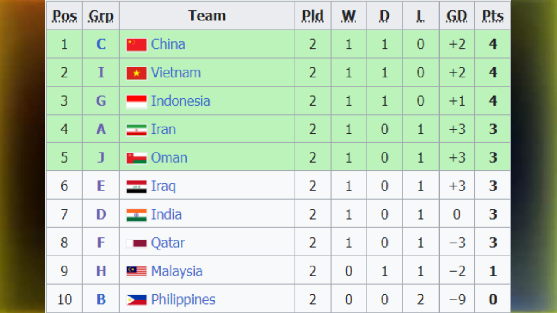Image resolution: width=557 pixels, height=313 pixels.
Task: Click the Iraq flag icon
Action: coord(136,186)
